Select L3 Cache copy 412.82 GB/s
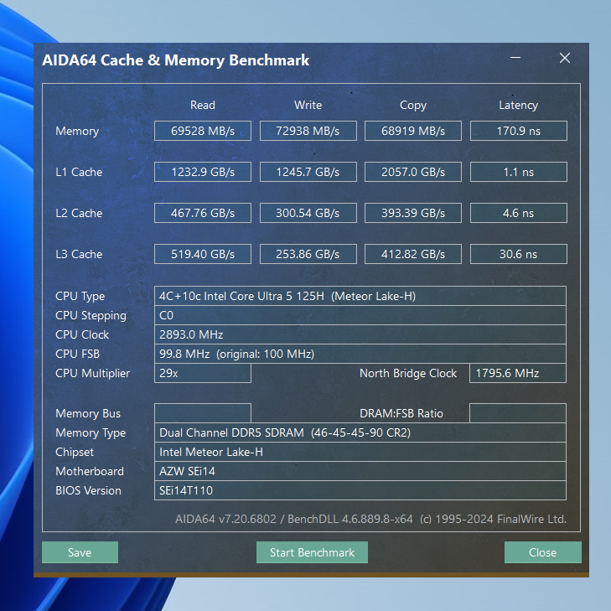 pyautogui.click(x=413, y=254)
